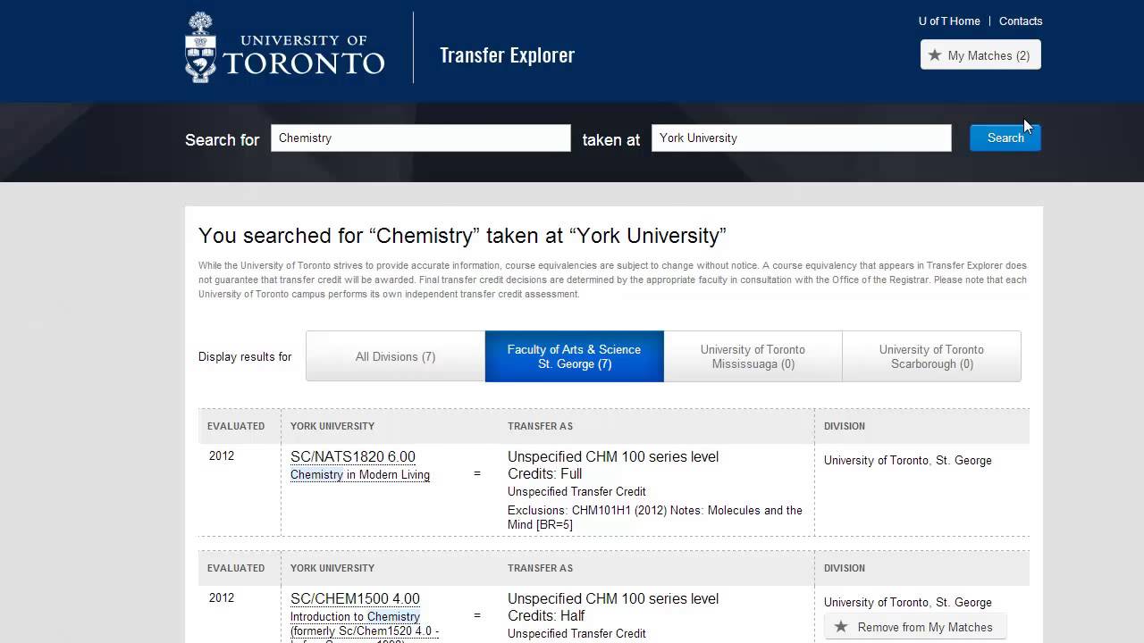The image size is (1144, 643).
Task: Click the first row's 2012 evaluated year
Action: pos(222,456)
